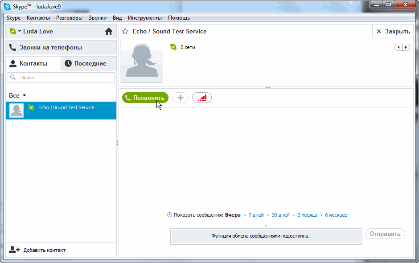Viewport: 419px width, 263px height.
Task: Click the previous arrow in the profile panel
Action: 398,47
